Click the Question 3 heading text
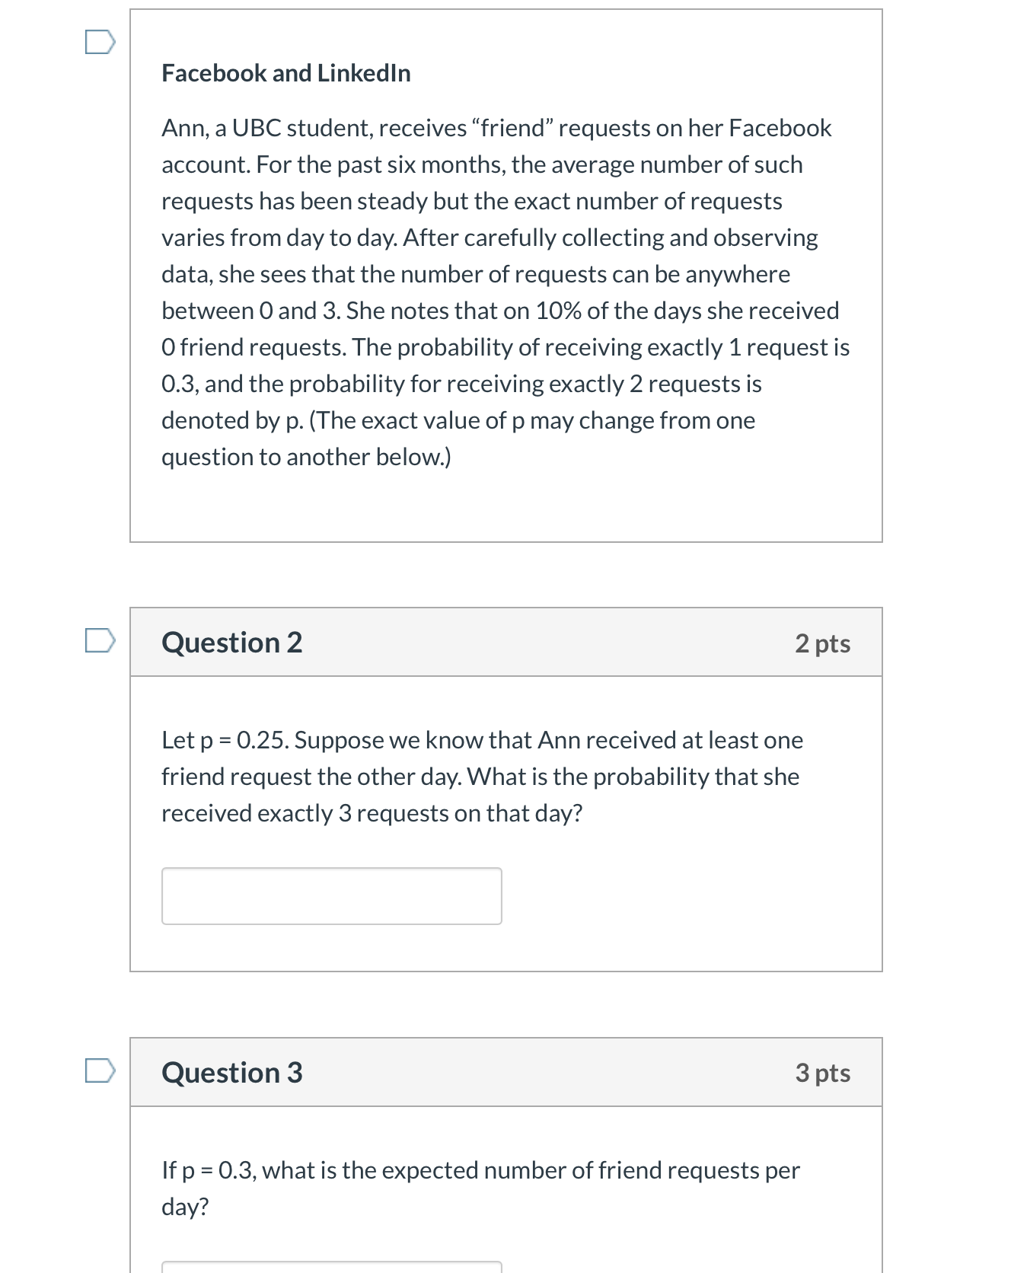 coord(231,1073)
